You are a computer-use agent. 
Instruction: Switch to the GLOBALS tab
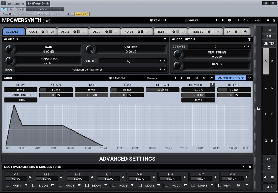click(14, 32)
